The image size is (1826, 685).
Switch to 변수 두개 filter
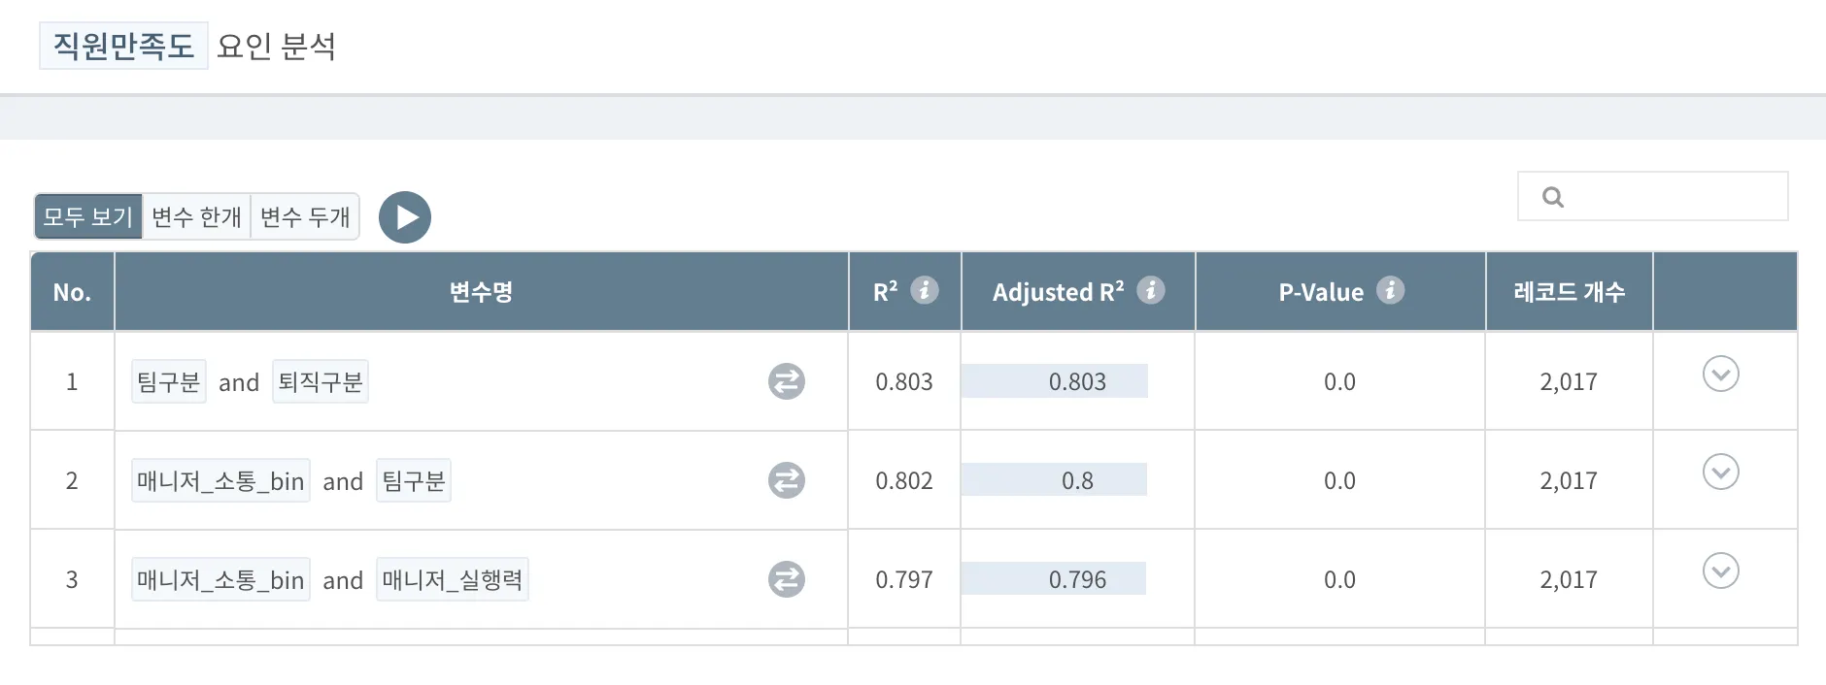coord(305,216)
